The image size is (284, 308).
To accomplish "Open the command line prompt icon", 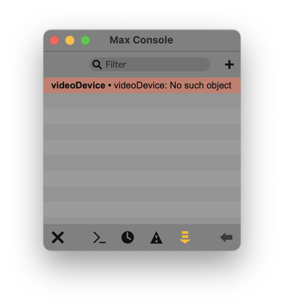I will click(x=100, y=237).
